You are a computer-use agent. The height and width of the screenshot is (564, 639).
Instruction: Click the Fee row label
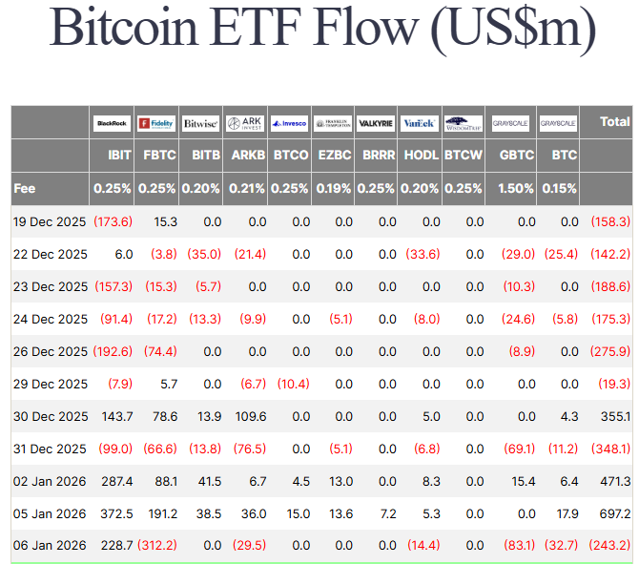point(25,188)
